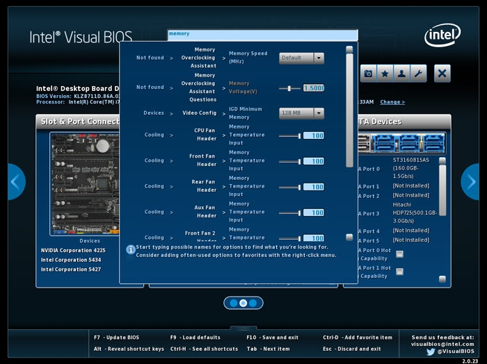The image size is (487, 364).
Task: Click Memory Overclocking Assistant entry
Action: coord(199,58)
